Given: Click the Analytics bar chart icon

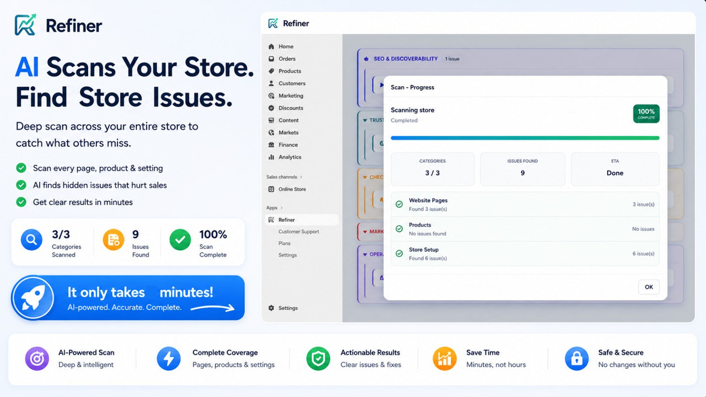Looking at the screenshot, I should [271, 157].
